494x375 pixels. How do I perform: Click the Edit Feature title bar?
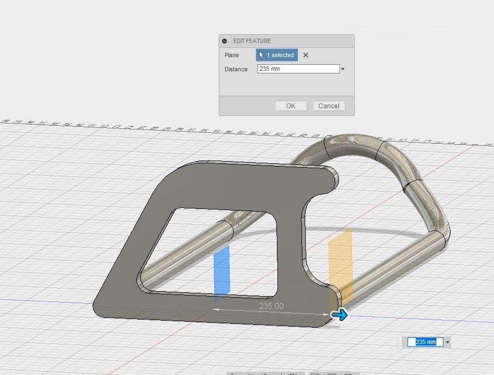click(294, 41)
